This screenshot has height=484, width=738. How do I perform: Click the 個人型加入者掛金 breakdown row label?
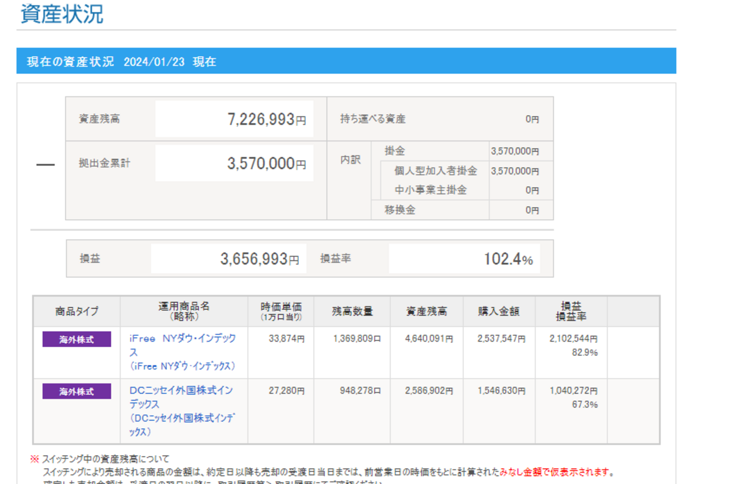pyautogui.click(x=435, y=171)
